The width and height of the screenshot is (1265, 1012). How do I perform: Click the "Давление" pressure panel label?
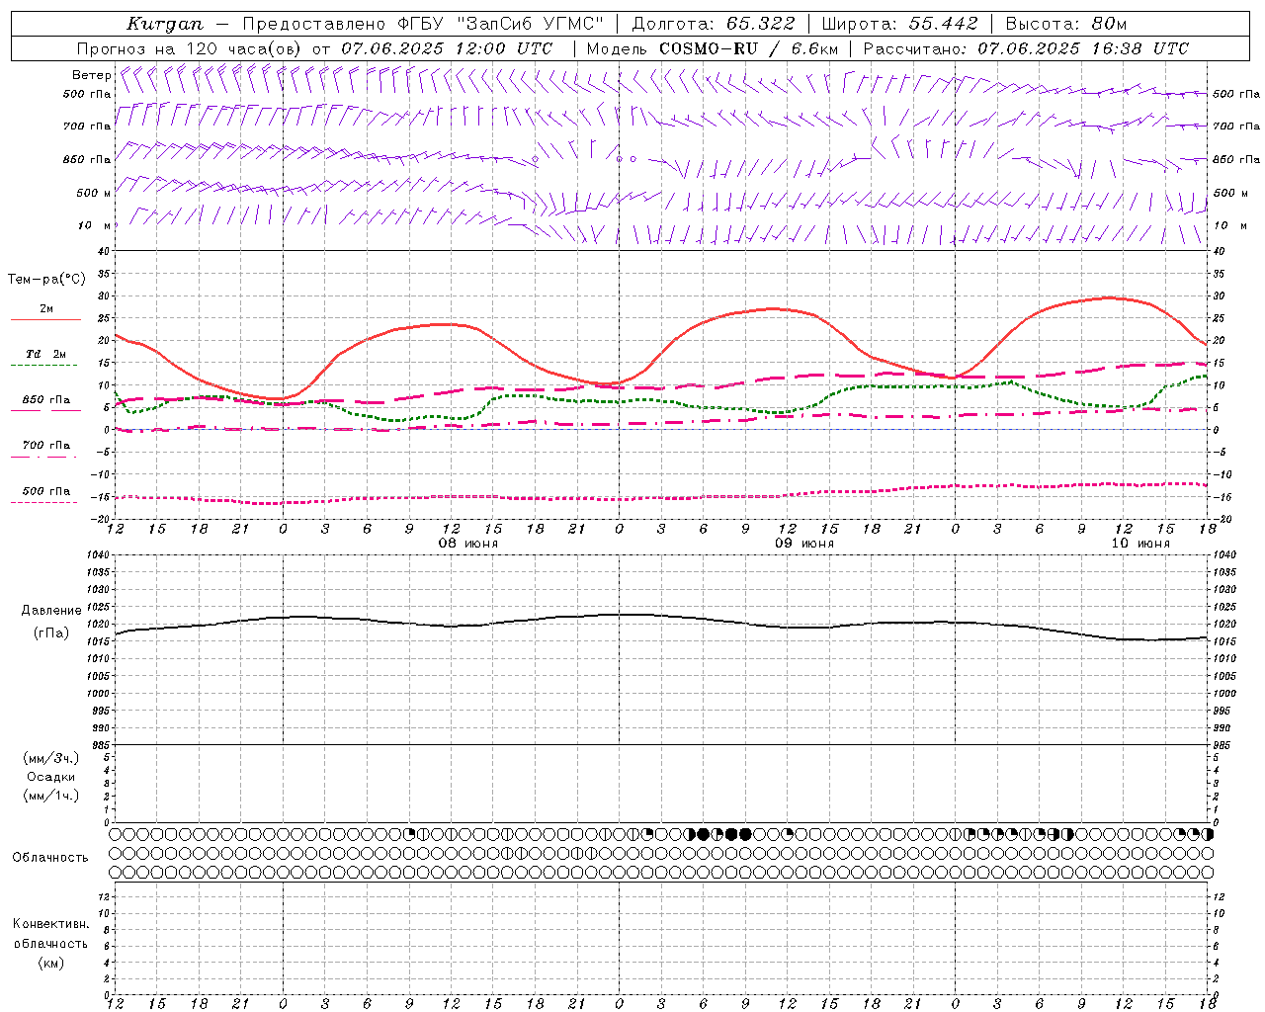pos(49,611)
